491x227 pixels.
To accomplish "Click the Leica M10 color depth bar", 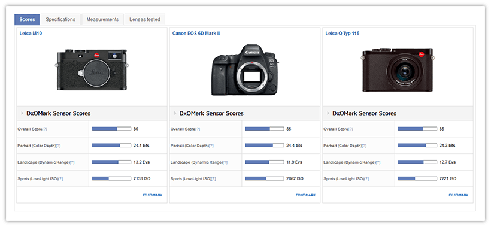I will click(111, 146).
